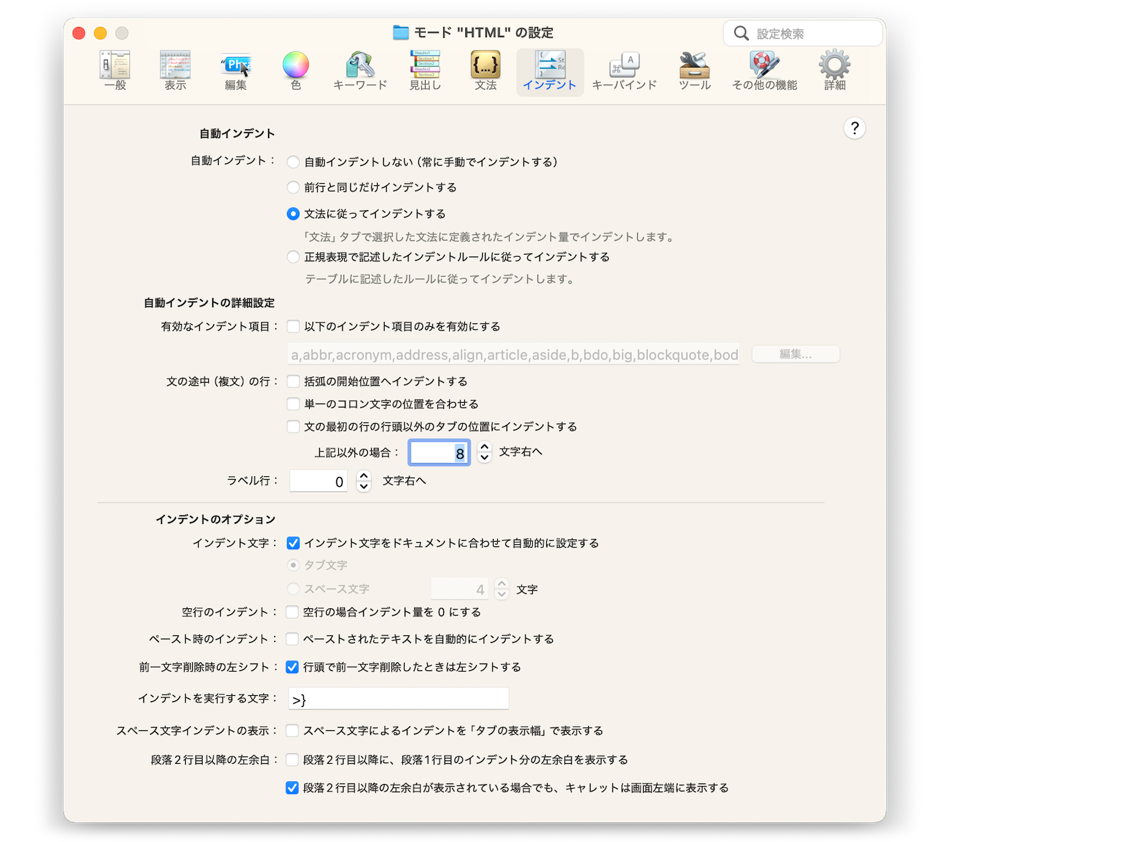1145x842 pixels.
Task: Open the 詳細 (Advanced) gear pane
Action: click(835, 70)
